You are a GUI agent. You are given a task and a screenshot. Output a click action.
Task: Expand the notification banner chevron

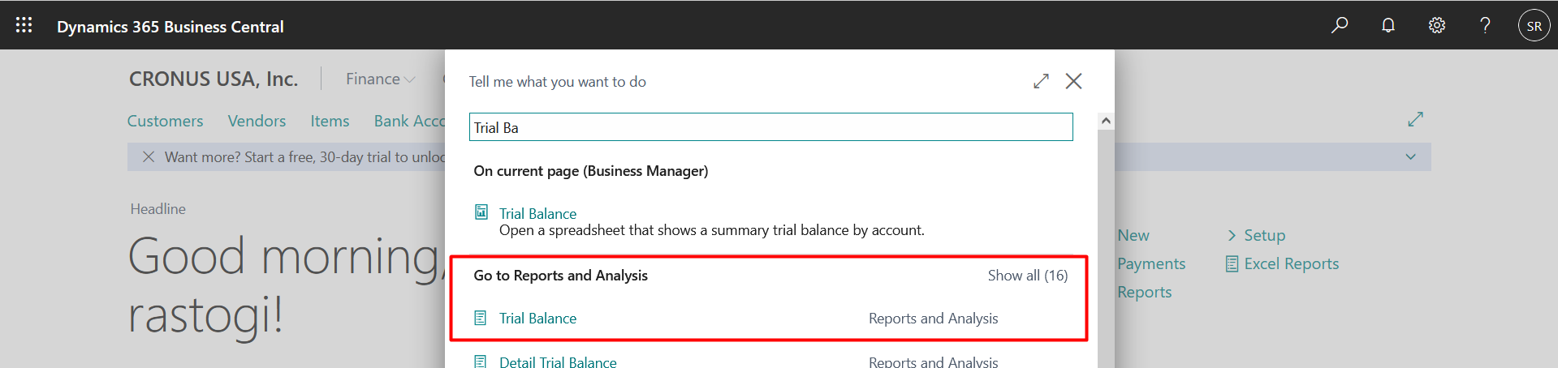click(1411, 156)
